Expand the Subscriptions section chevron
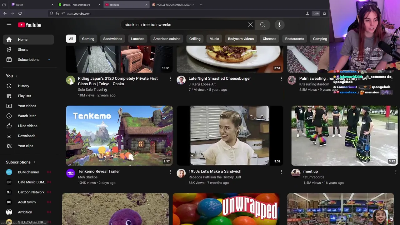This screenshot has width=400, height=225. click(34, 162)
